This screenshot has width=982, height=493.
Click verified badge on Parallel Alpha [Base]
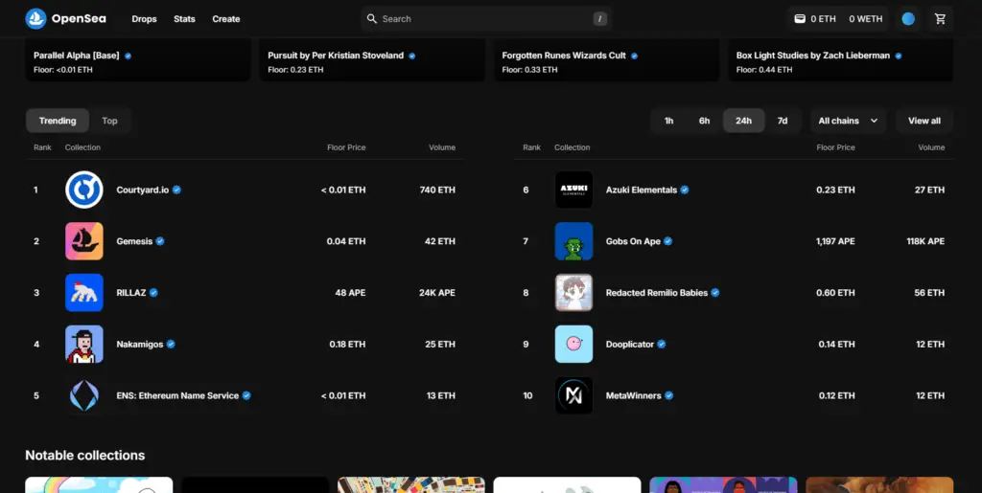(128, 56)
